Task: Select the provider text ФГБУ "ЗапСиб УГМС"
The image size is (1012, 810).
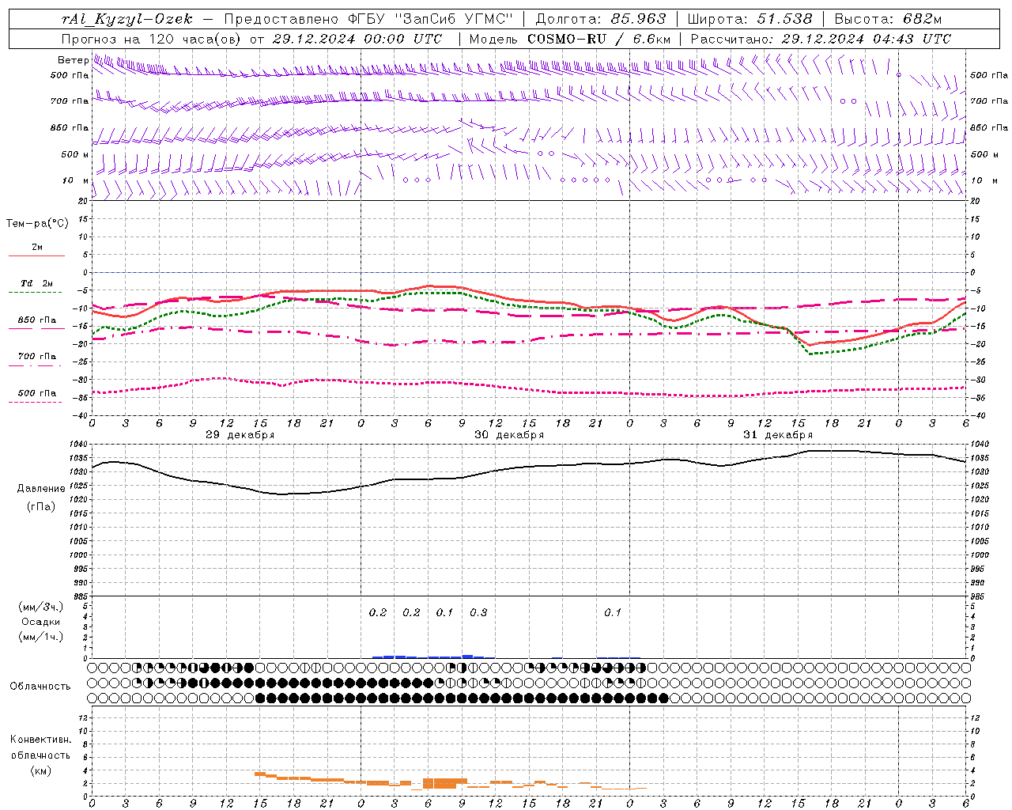Action: coord(430,19)
